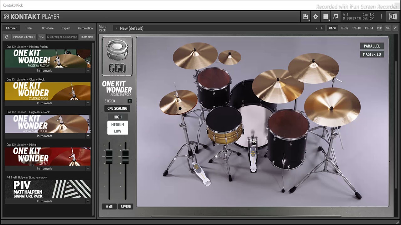
Task: Click Manage Libraries button
Action: 24,37
